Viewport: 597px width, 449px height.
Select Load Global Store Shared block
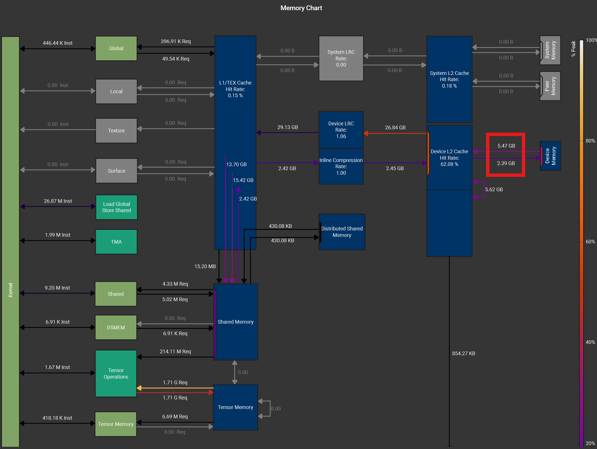[116, 207]
